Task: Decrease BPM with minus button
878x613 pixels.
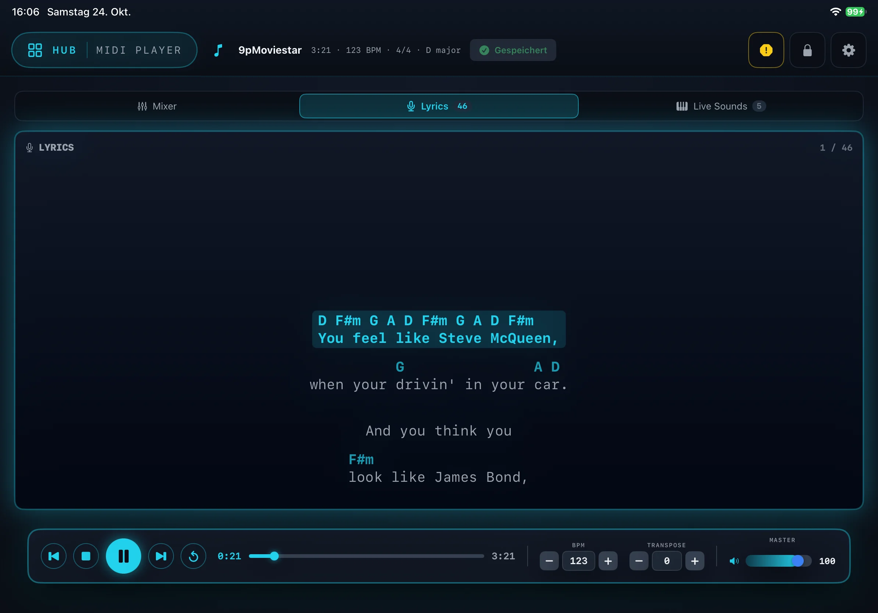Action: (x=549, y=561)
